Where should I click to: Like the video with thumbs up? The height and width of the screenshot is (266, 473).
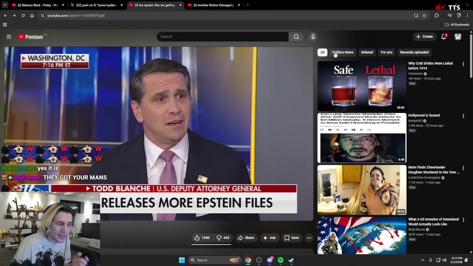coord(202,238)
